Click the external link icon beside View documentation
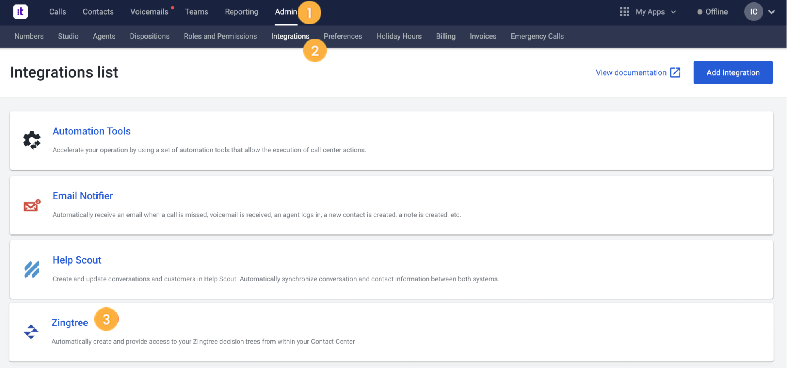Image resolution: width=787 pixels, height=368 pixels. click(675, 72)
